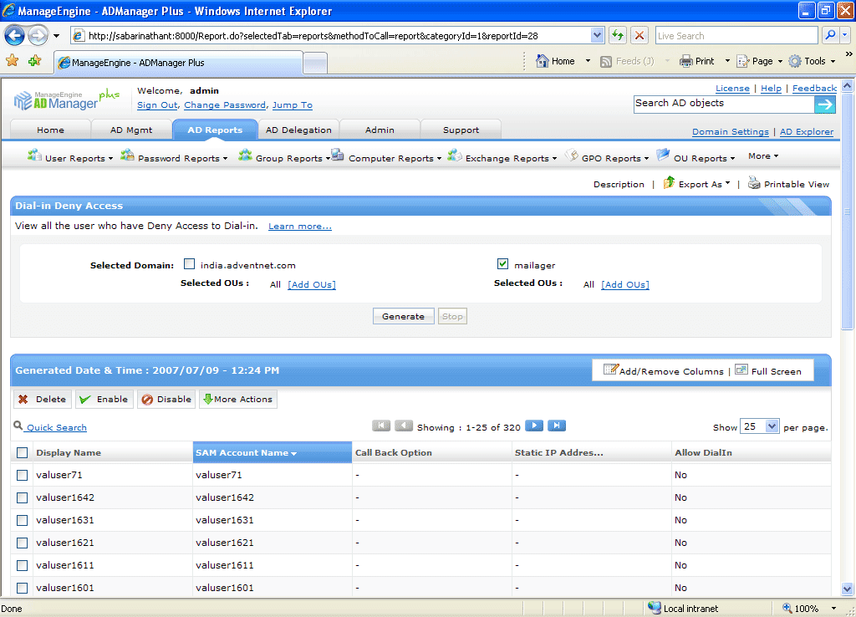This screenshot has height=617, width=856.
Task: Click the Search AD objects go arrow
Action: 825,105
